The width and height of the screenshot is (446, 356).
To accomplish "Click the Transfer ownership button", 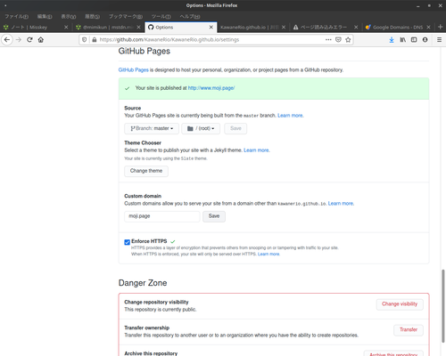I will [409, 330].
